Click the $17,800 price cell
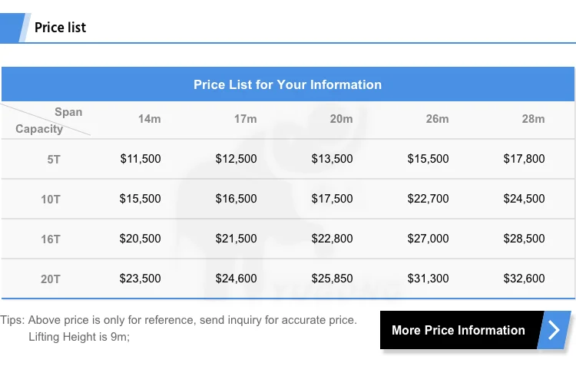The width and height of the screenshot is (576, 376). (x=525, y=159)
